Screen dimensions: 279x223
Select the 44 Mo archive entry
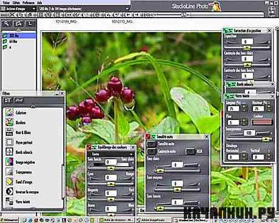[19, 41]
